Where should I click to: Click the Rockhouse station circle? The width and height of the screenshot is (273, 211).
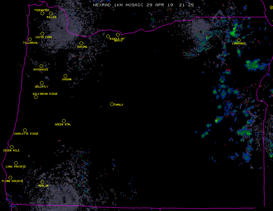point(41,66)
